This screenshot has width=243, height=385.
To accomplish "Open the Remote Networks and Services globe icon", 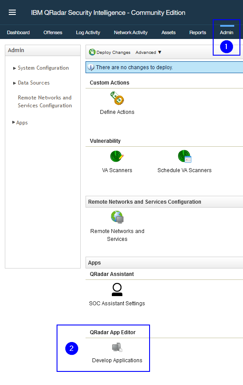I will pyautogui.click(x=117, y=217).
